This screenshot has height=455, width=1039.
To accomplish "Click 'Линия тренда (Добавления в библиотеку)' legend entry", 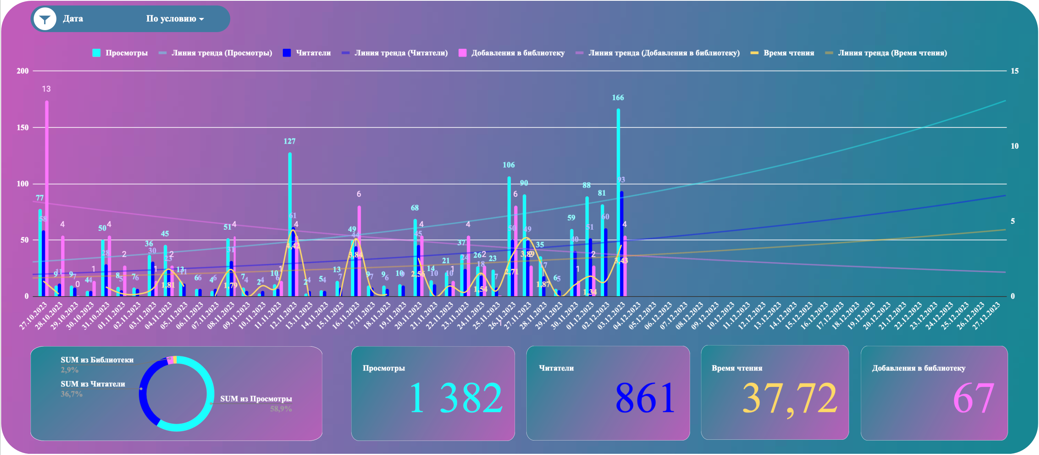I will tap(663, 53).
